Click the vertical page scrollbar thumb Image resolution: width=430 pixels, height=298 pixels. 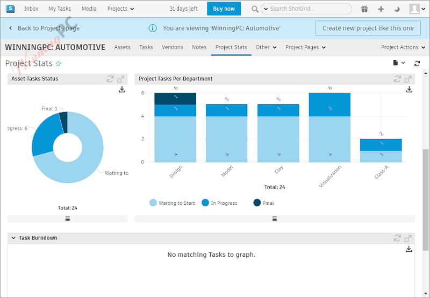pos(425,199)
